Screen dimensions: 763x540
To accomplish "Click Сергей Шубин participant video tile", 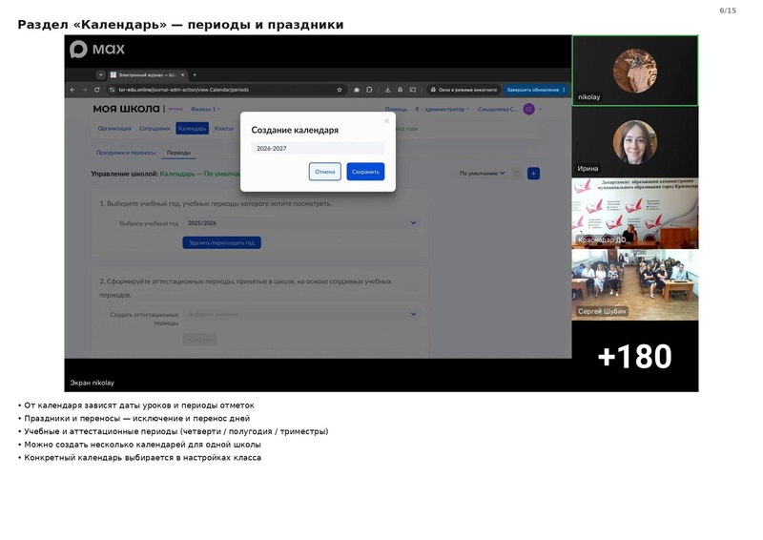I will [x=635, y=285].
